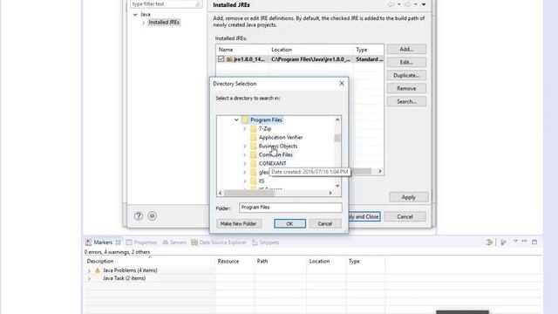The height and width of the screenshot is (314, 558).
Task: Maximize the Markers view panel
Action: pos(534,242)
